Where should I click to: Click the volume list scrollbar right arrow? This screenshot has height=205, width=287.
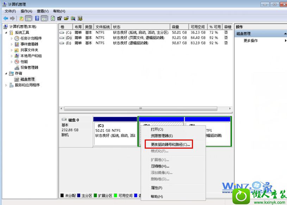tap(230, 108)
